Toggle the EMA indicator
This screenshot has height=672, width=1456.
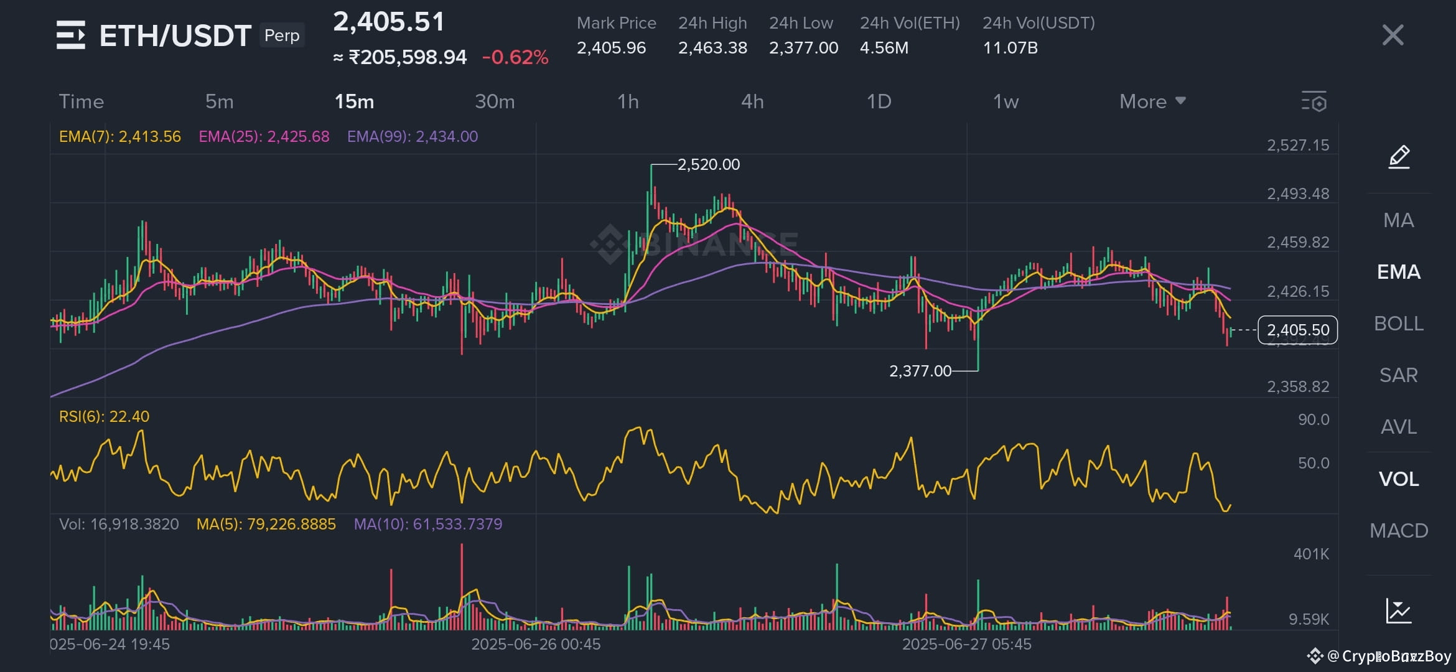point(1399,272)
